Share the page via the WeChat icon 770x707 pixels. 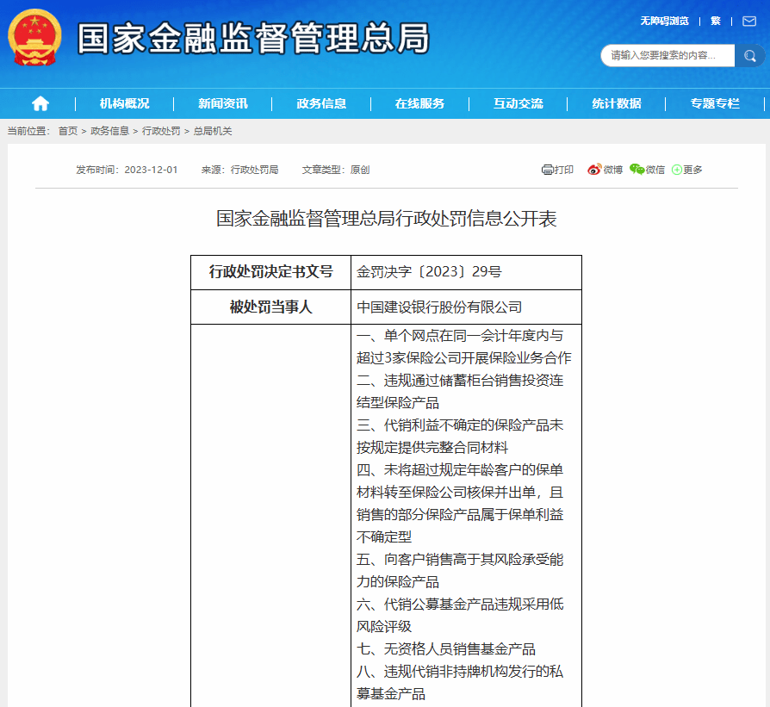point(635,170)
